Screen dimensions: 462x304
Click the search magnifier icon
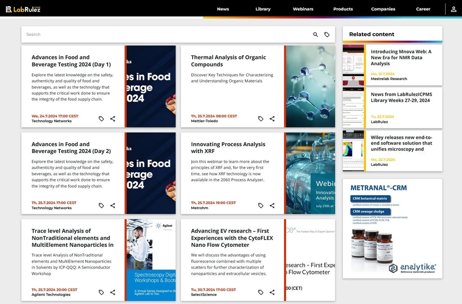click(315, 34)
